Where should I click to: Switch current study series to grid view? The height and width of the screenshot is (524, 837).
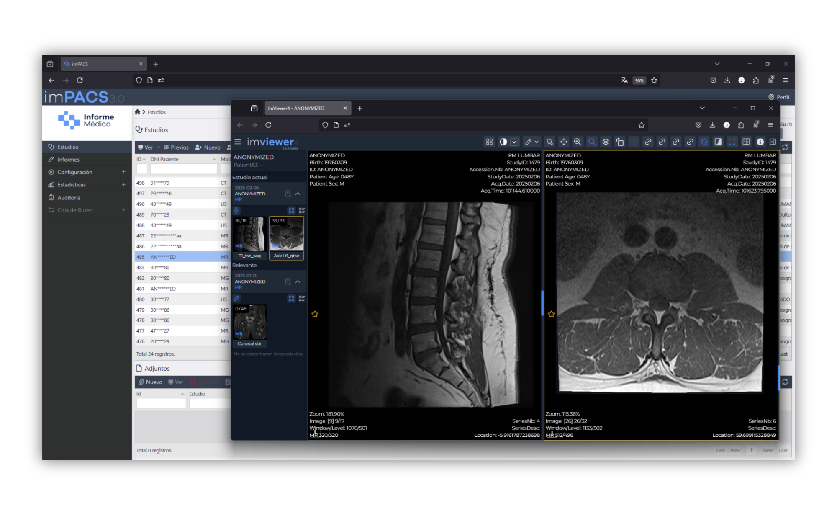(x=291, y=210)
